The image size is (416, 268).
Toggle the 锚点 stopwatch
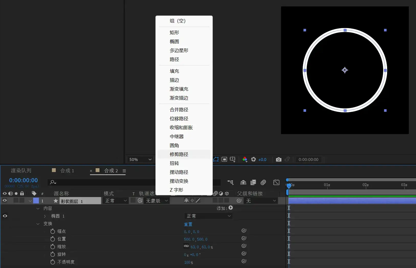click(x=53, y=231)
